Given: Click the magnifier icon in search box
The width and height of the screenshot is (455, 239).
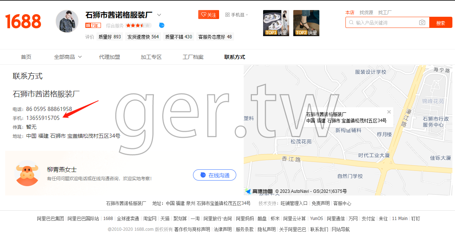Looking at the screenshot, I should click(x=351, y=22).
